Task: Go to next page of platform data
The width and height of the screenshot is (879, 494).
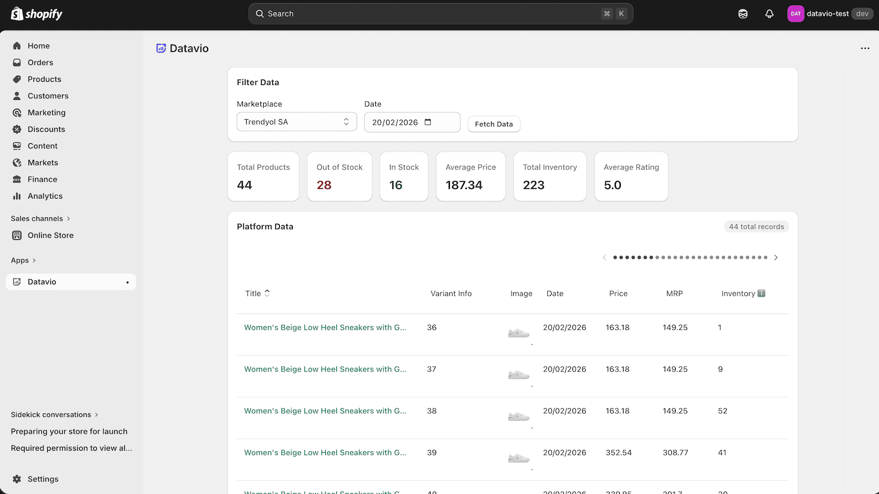Action: 776,257
